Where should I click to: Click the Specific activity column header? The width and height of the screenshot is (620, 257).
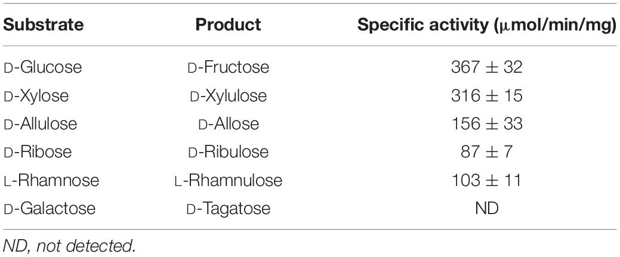tap(487, 25)
